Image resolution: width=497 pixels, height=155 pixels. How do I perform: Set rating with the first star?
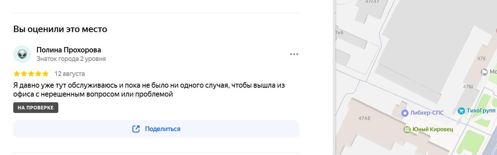pos(17,74)
